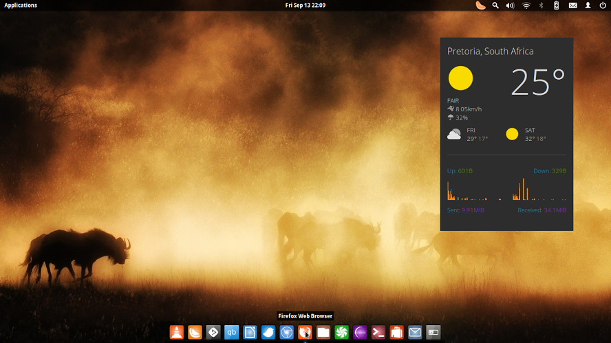Open the user account indicator

(588, 5)
